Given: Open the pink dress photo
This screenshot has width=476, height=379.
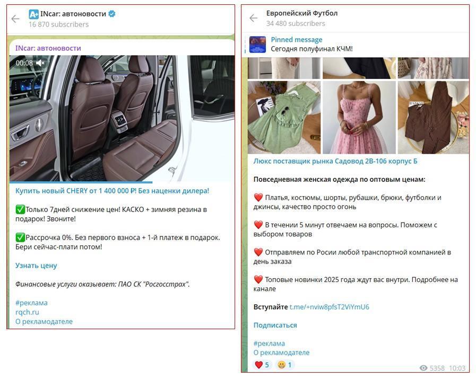Looking at the screenshot, I should [x=359, y=117].
